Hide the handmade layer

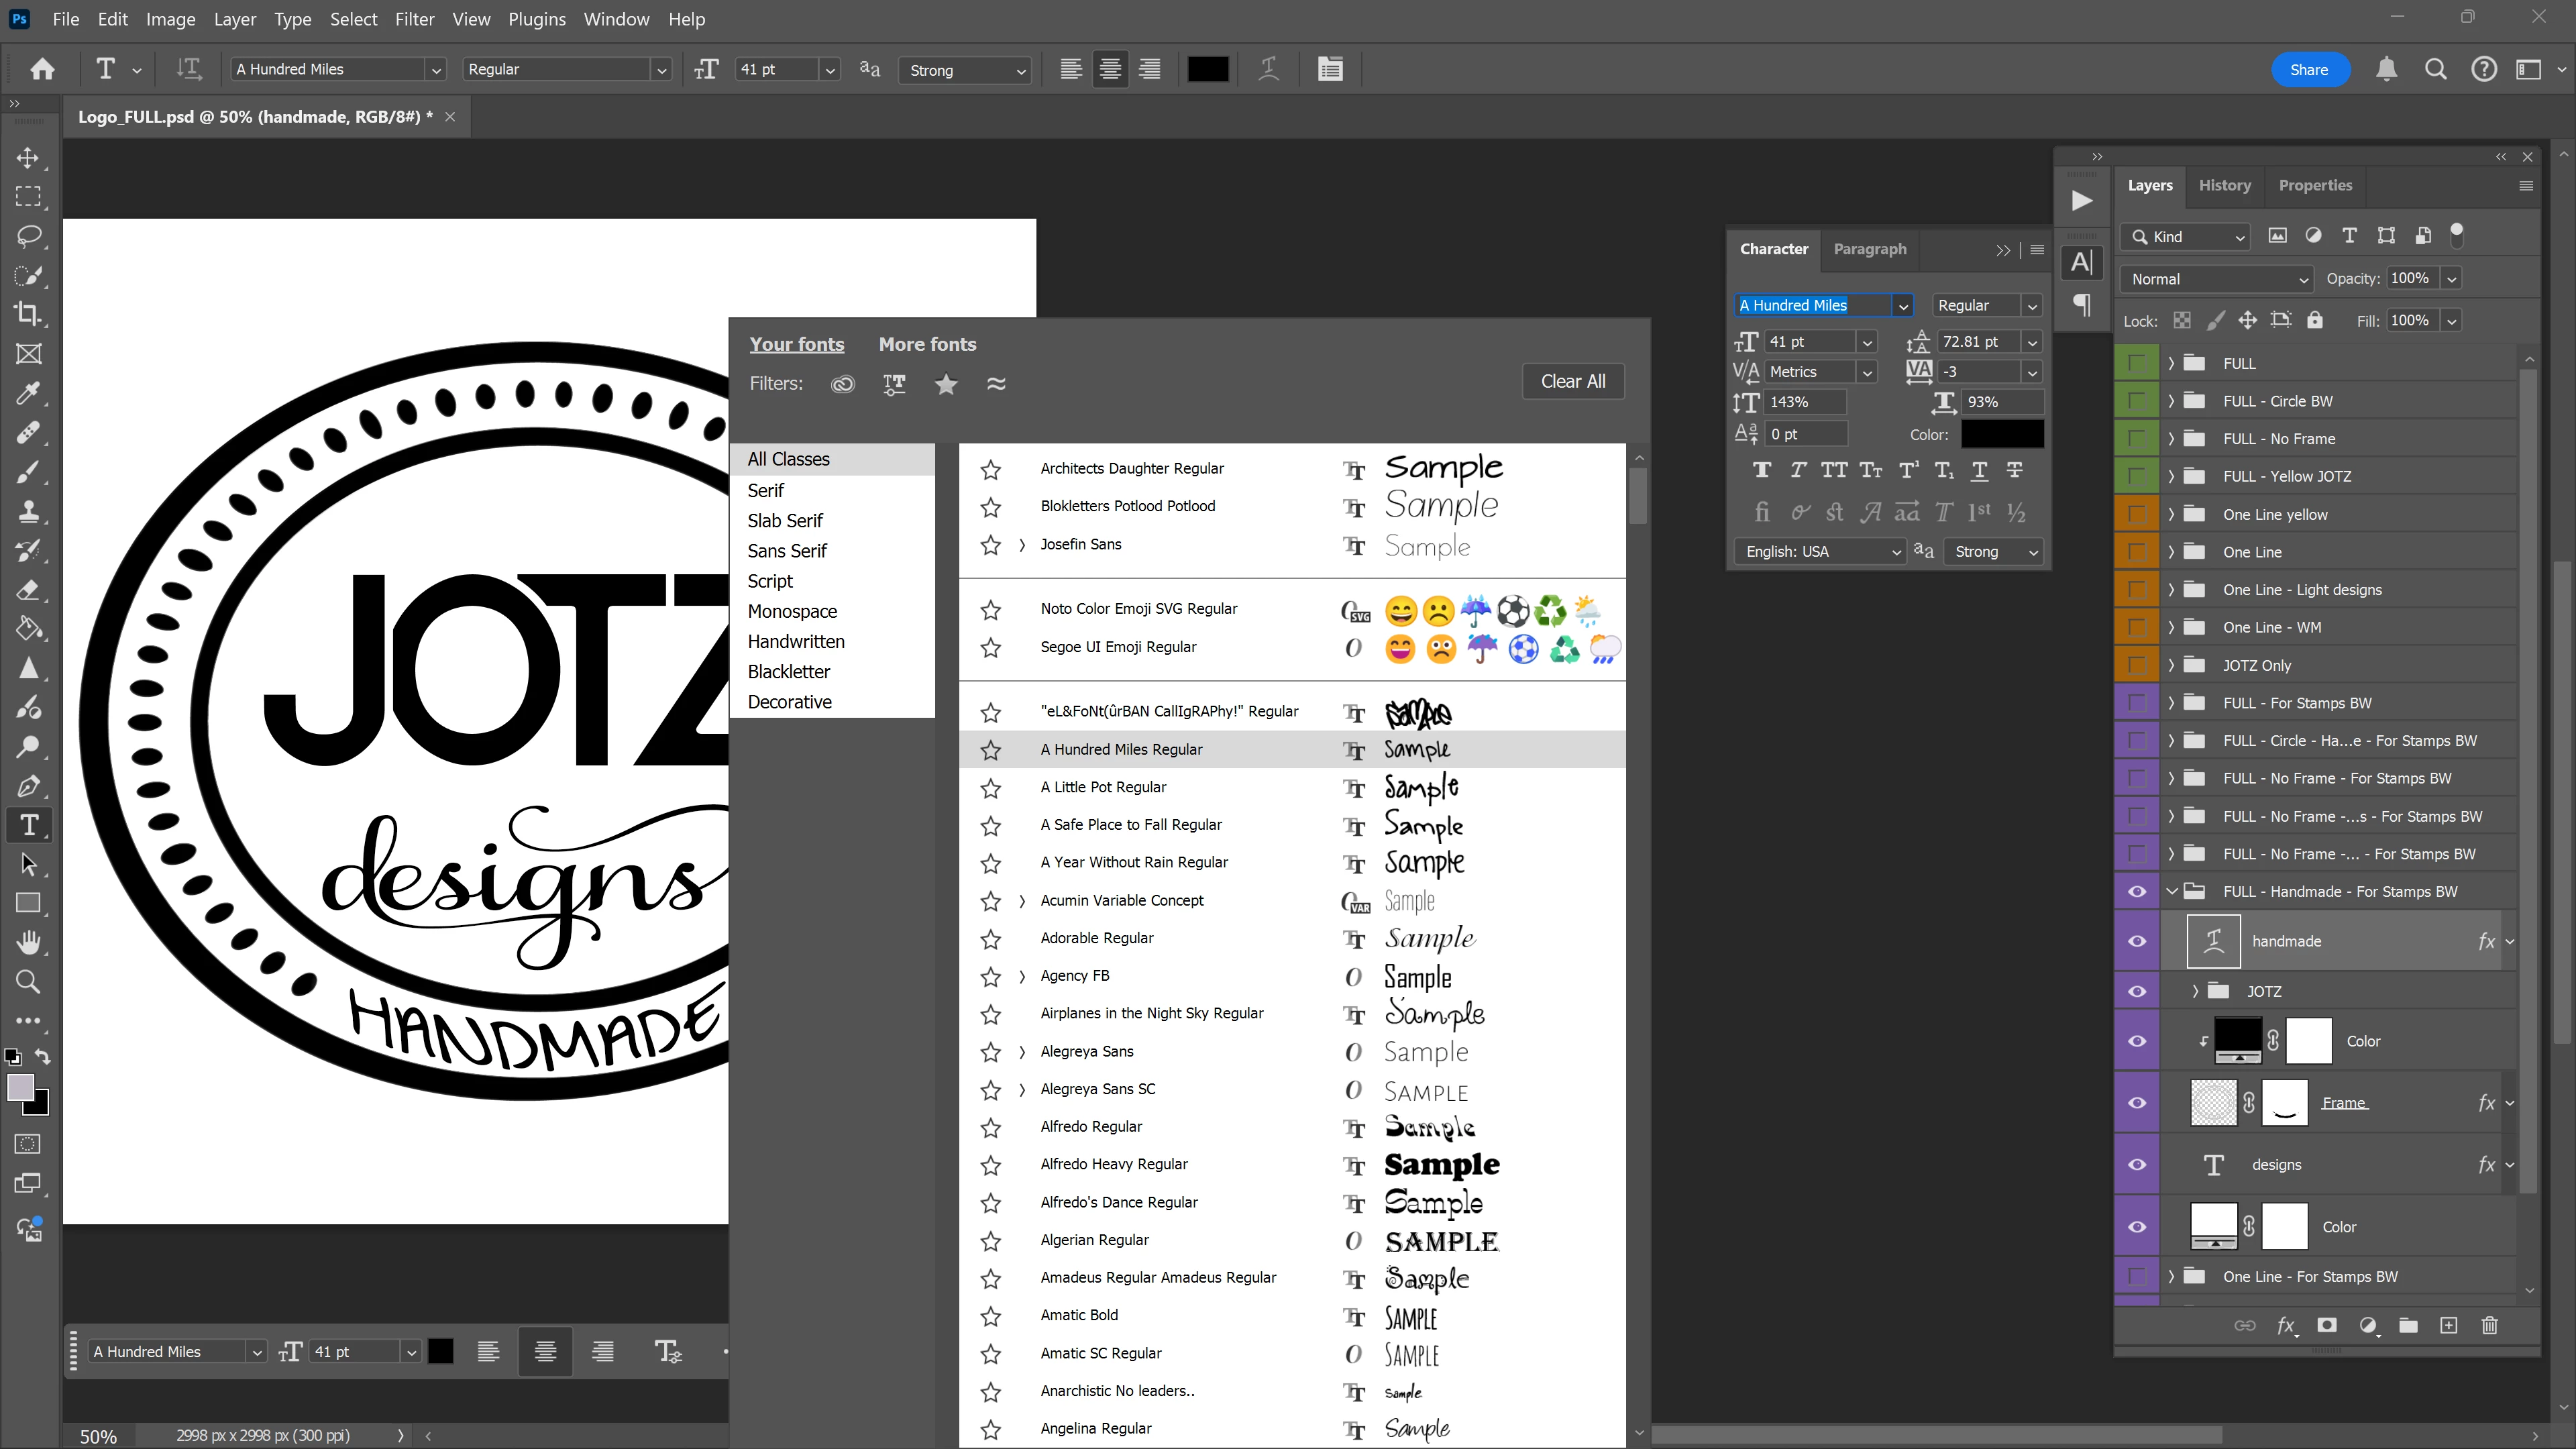coord(2137,941)
